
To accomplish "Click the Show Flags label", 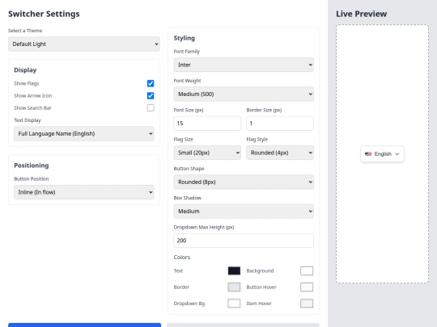I will coord(27,83).
